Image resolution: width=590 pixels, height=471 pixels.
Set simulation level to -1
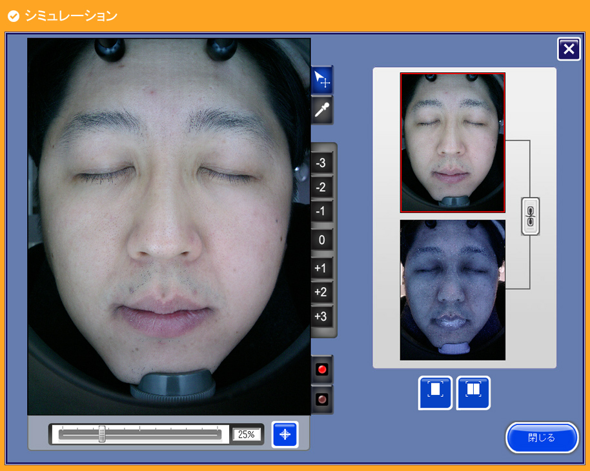point(321,212)
